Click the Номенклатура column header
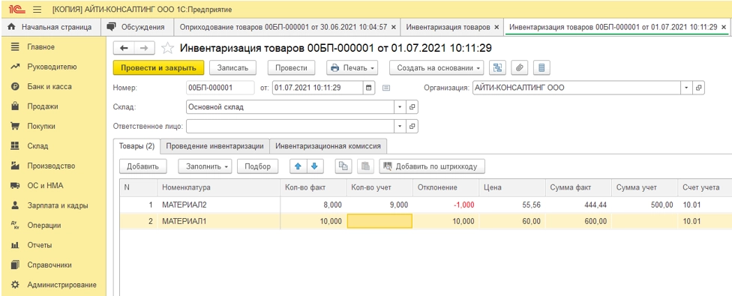This screenshot has height=296, width=732. pyautogui.click(x=218, y=187)
